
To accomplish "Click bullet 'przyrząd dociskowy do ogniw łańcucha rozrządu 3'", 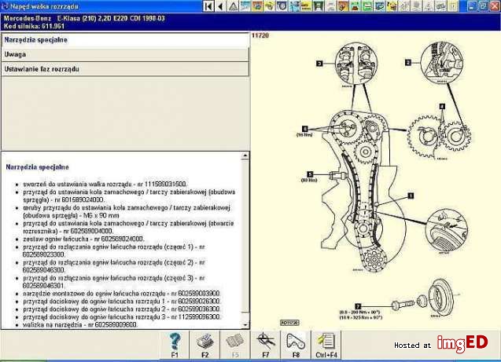I will pyautogui.click(x=121, y=317).
